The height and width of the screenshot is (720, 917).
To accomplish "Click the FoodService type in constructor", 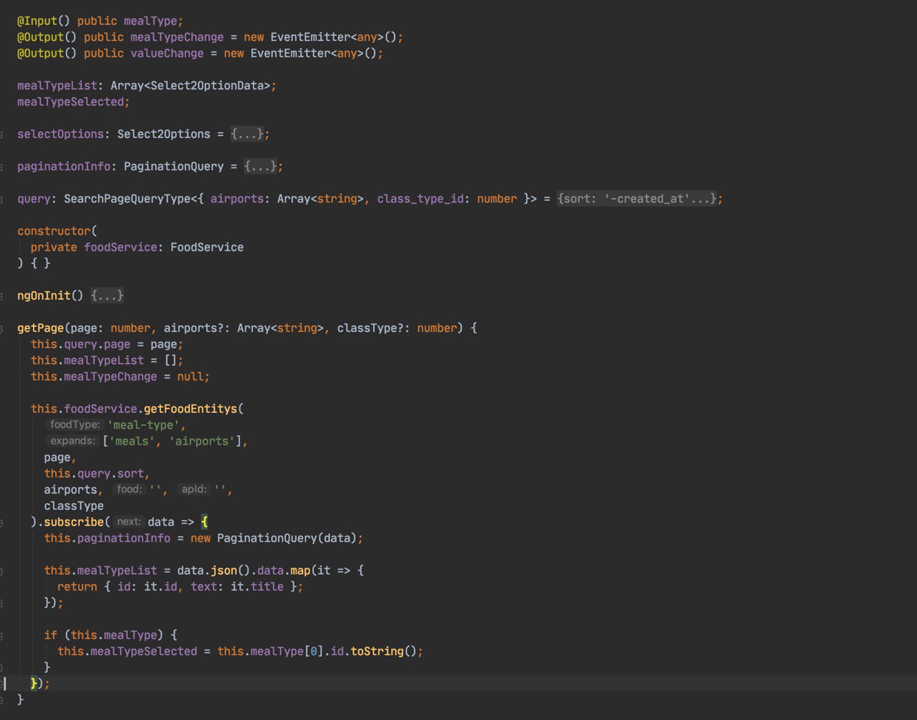I will [207, 247].
